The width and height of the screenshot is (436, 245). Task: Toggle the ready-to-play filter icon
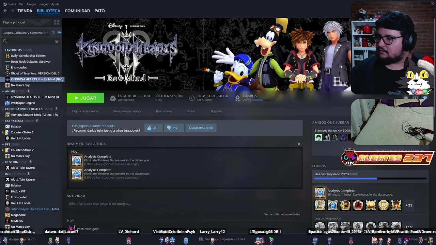tap(59, 33)
